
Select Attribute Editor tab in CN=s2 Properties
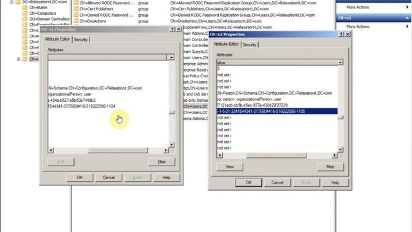click(226, 44)
